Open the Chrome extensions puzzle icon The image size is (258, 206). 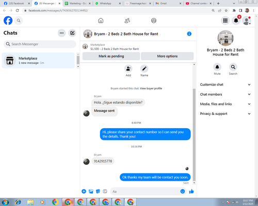click(234, 10)
